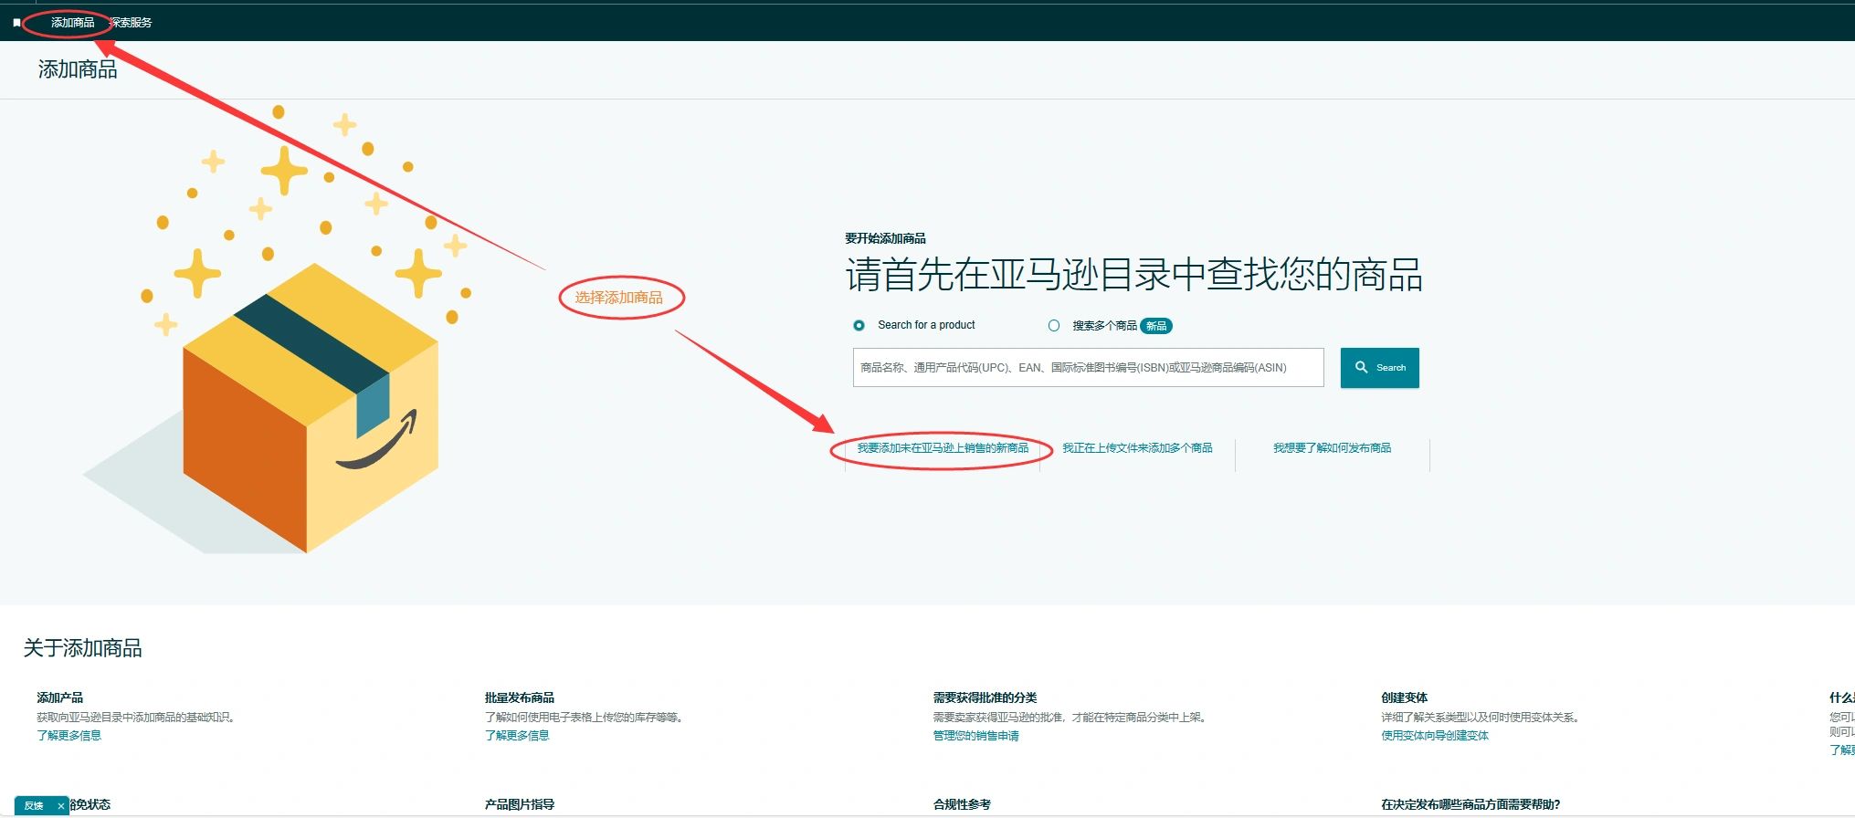Image resolution: width=1855 pixels, height=818 pixels.
Task: Click 了解更多信息 under 添加产品
Action: 69,736
